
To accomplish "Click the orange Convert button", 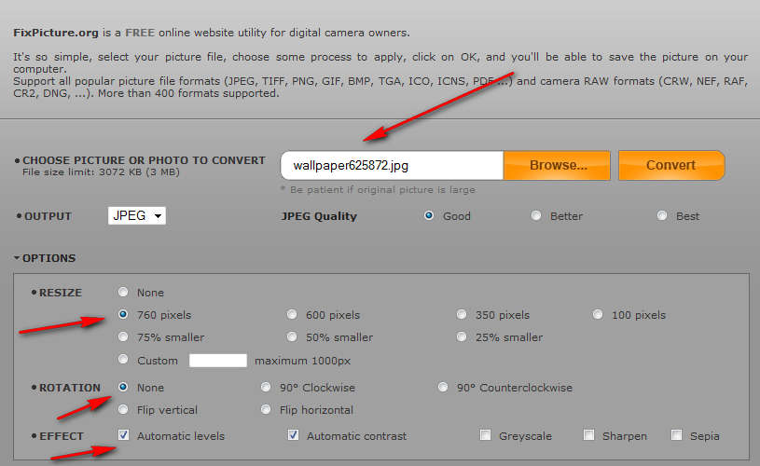I will tap(671, 165).
